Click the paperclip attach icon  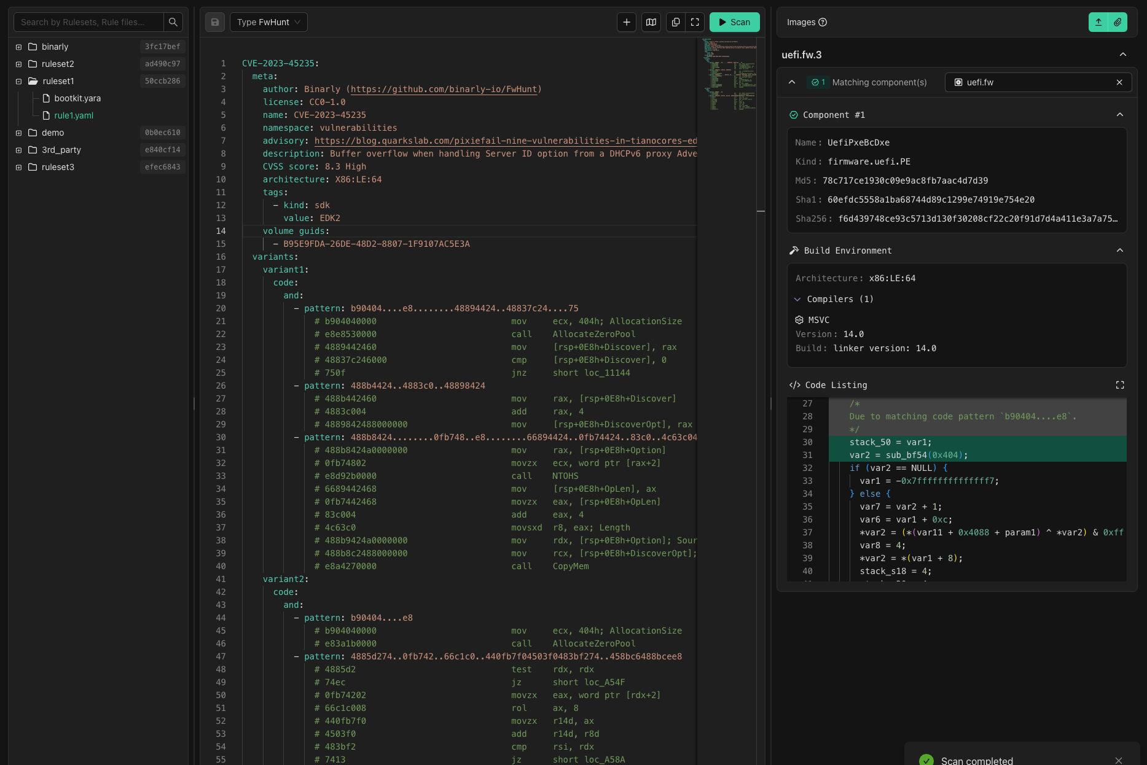point(1118,22)
